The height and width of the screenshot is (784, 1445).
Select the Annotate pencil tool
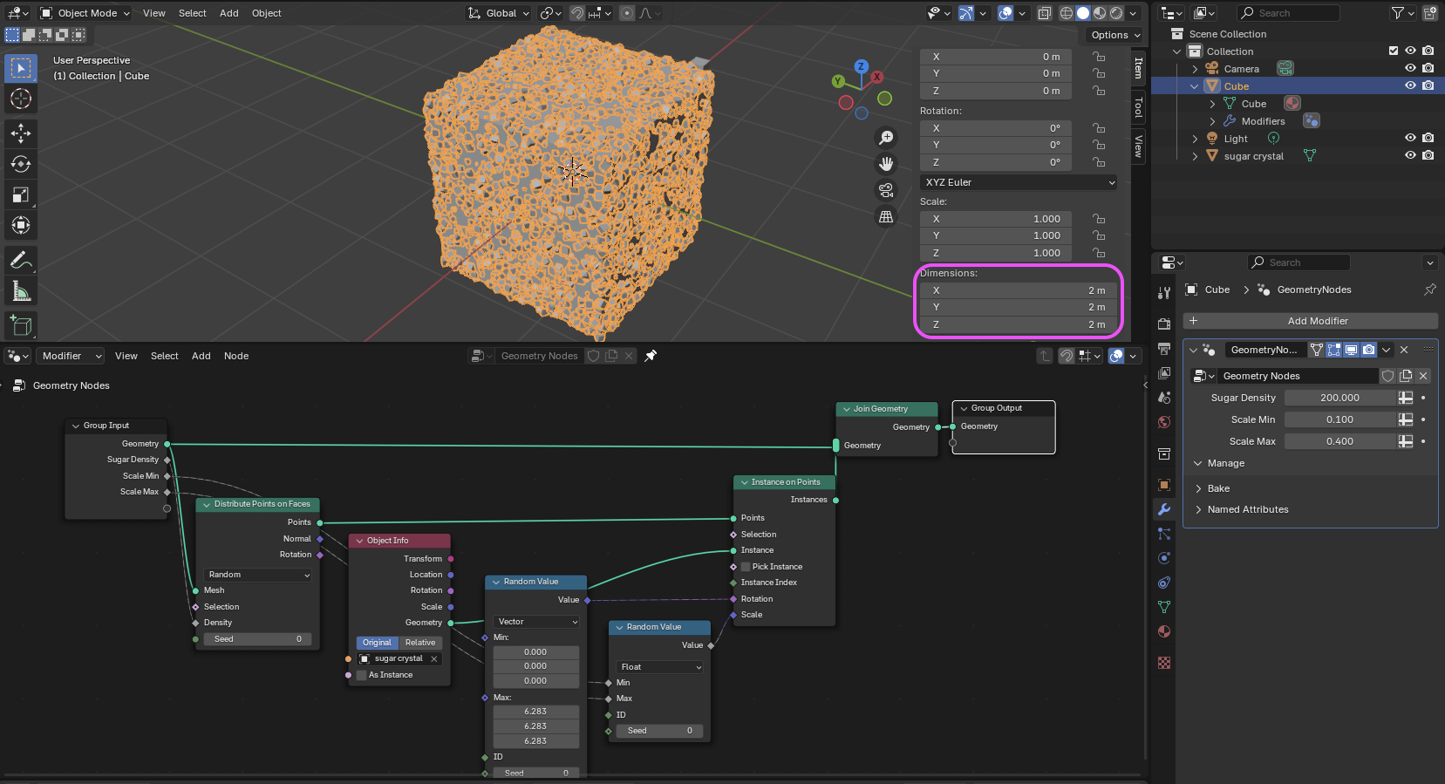(x=21, y=260)
